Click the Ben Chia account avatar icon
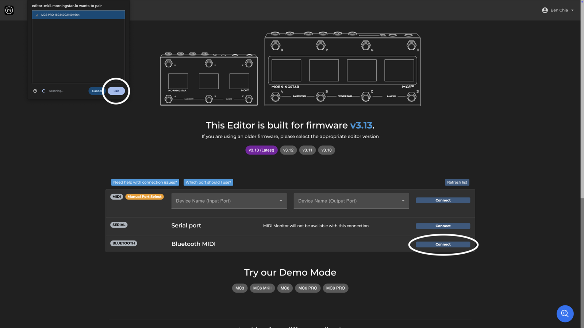The width and height of the screenshot is (584, 328). [x=545, y=10]
